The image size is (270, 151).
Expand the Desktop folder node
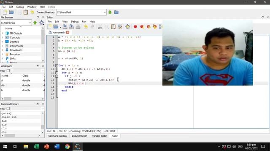pos(3,42)
